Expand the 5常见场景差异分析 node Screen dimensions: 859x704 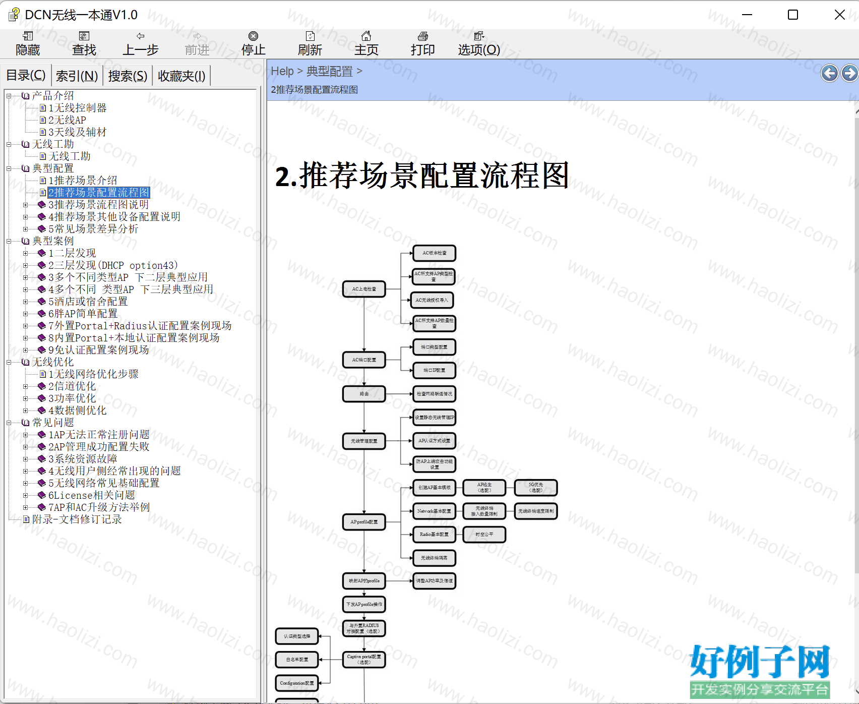(x=25, y=229)
